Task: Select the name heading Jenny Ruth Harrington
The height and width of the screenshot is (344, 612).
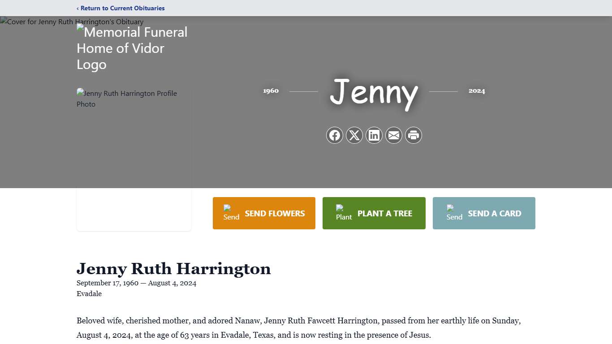Action: coord(174,269)
